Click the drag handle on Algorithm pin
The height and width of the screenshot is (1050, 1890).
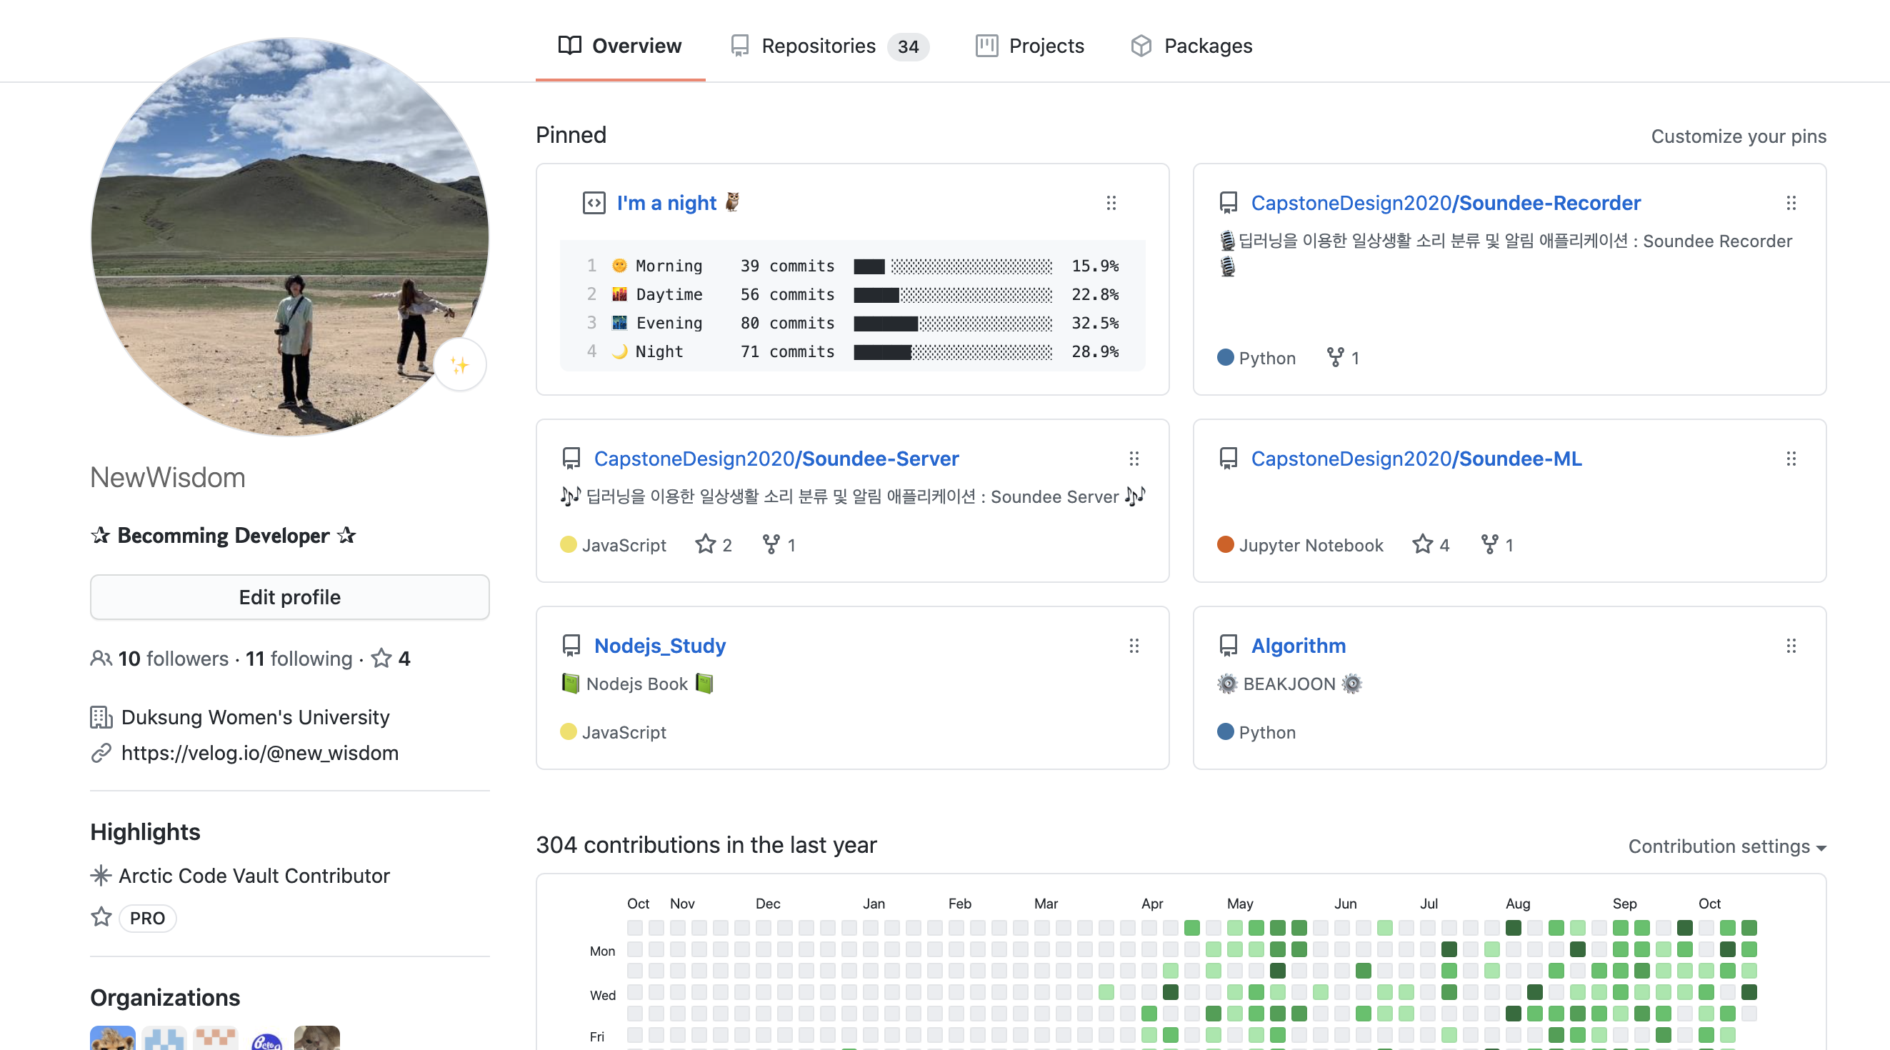pos(1791,646)
